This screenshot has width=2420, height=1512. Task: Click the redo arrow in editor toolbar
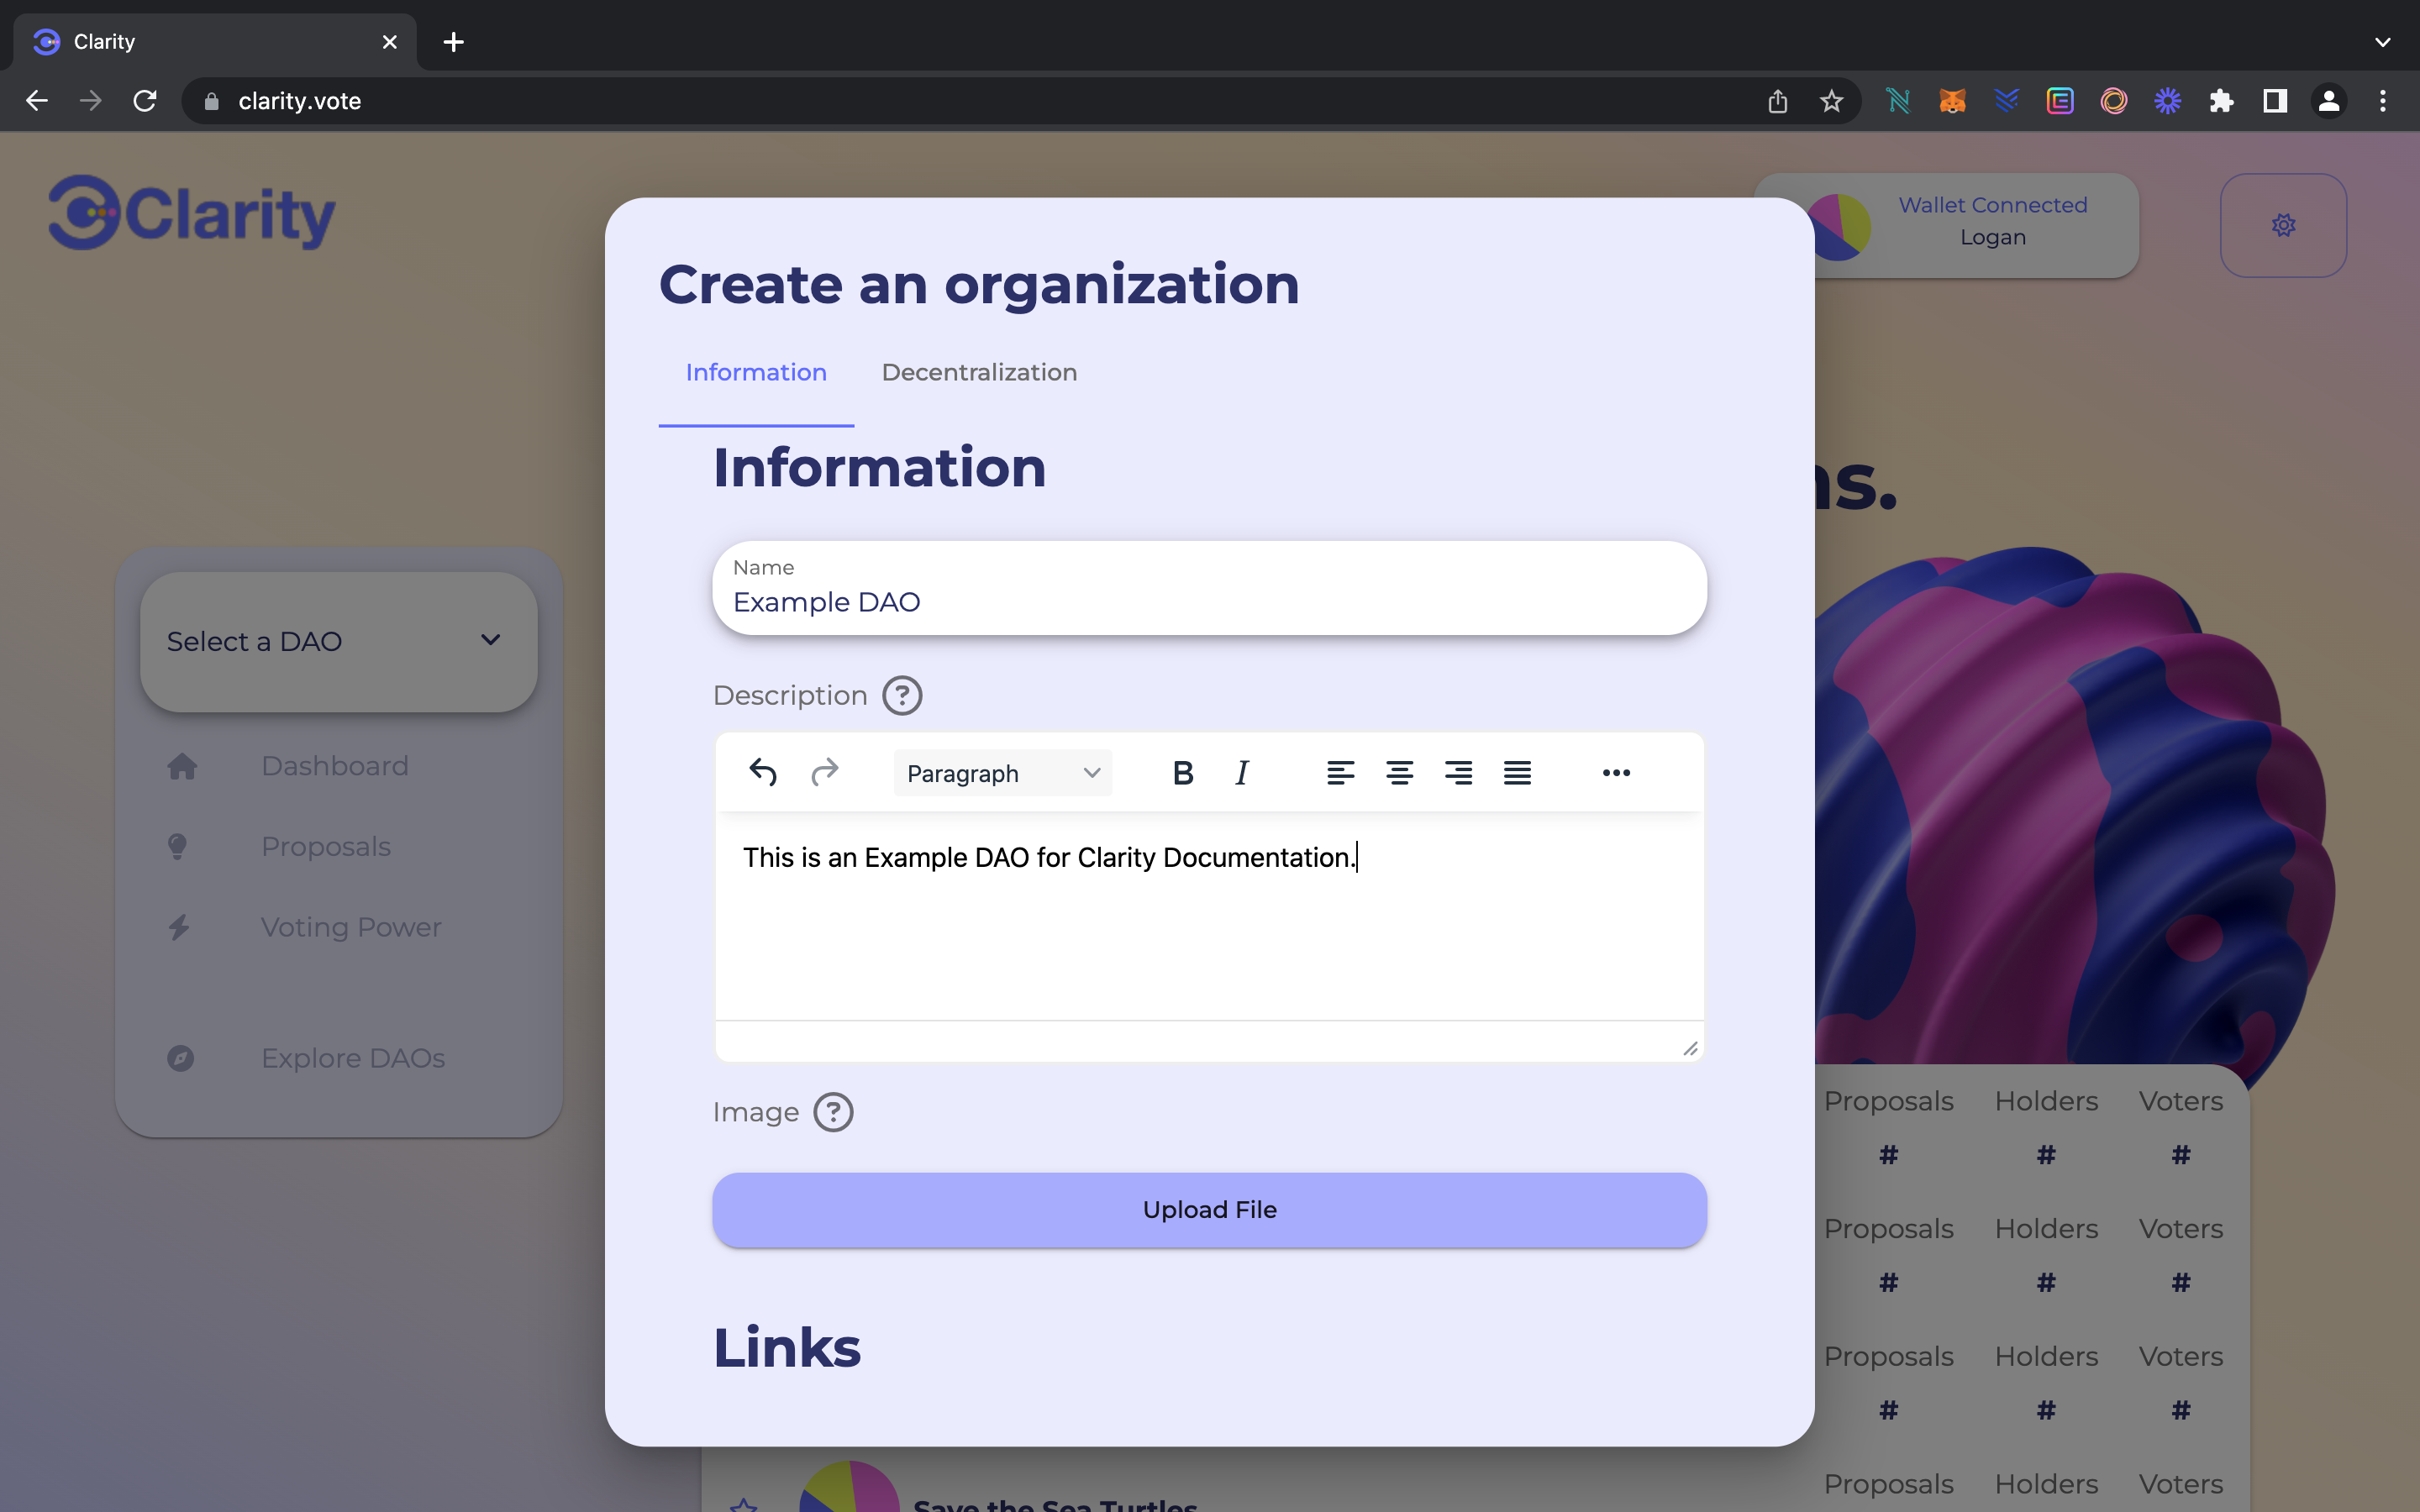coord(824,773)
